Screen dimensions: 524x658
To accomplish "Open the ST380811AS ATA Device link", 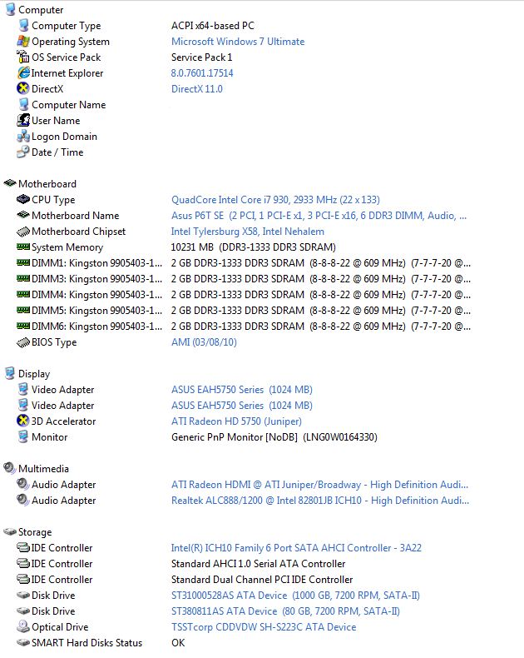I will point(285,611).
